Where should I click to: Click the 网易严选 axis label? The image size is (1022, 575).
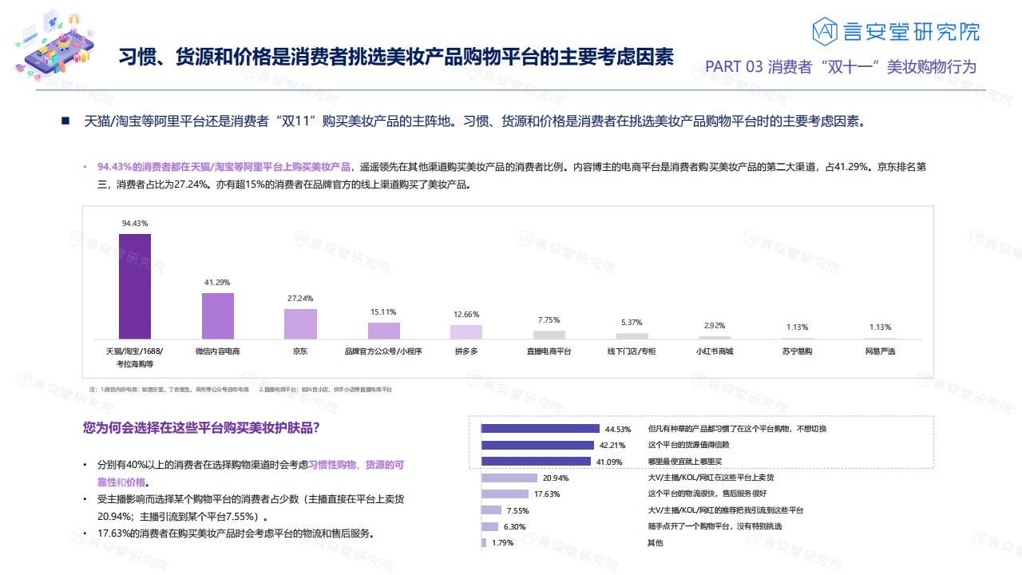pos(880,351)
